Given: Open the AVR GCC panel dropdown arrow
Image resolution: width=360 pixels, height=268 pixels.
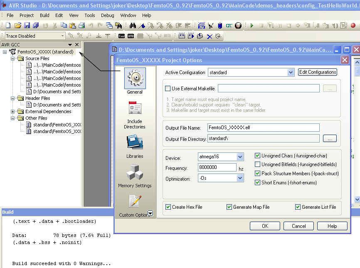Looking at the screenshot, I should [70, 45].
